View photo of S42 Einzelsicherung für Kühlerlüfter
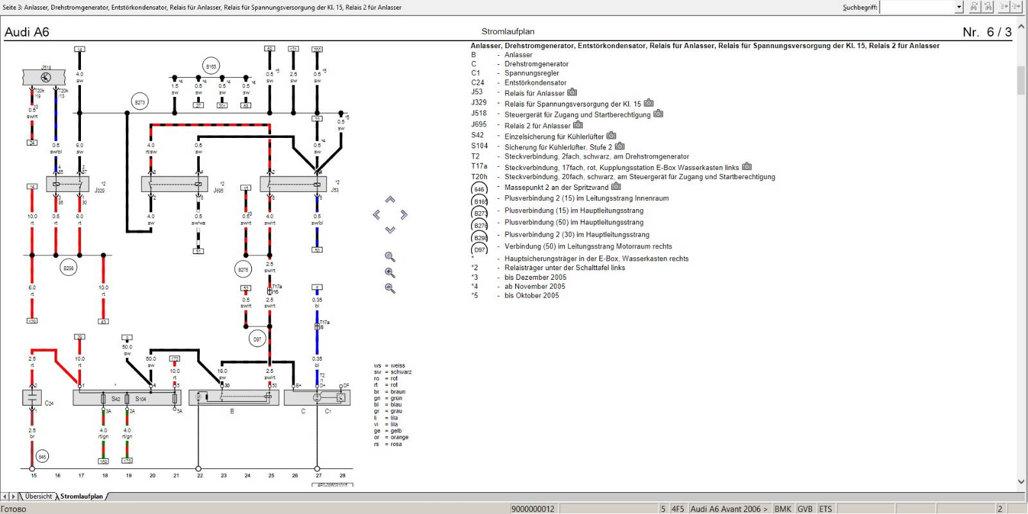This screenshot has width=1028, height=514. [x=611, y=135]
